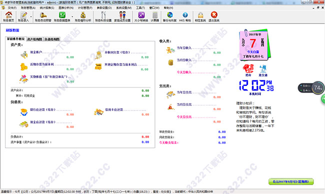The image size is (325, 194).
Task: Open the 系统设置(M) menu
Action: pyautogui.click(x=123, y=7)
